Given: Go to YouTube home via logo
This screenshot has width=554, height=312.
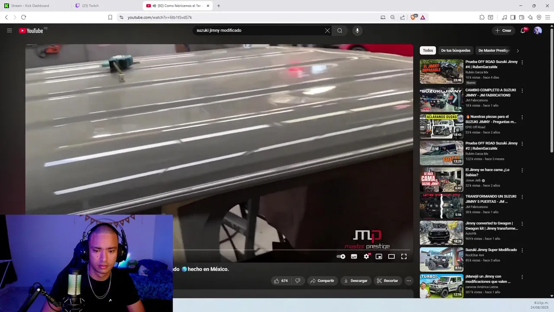Looking at the screenshot, I should (x=31, y=30).
